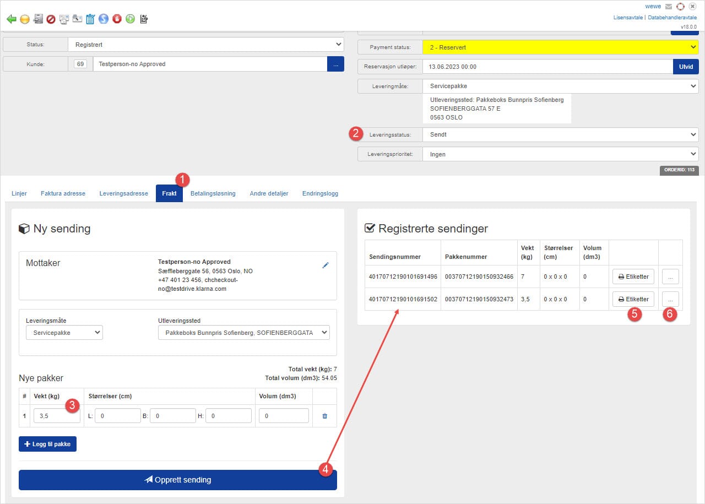Go to the Endringslogg tab
705x504 pixels.
[x=320, y=194]
